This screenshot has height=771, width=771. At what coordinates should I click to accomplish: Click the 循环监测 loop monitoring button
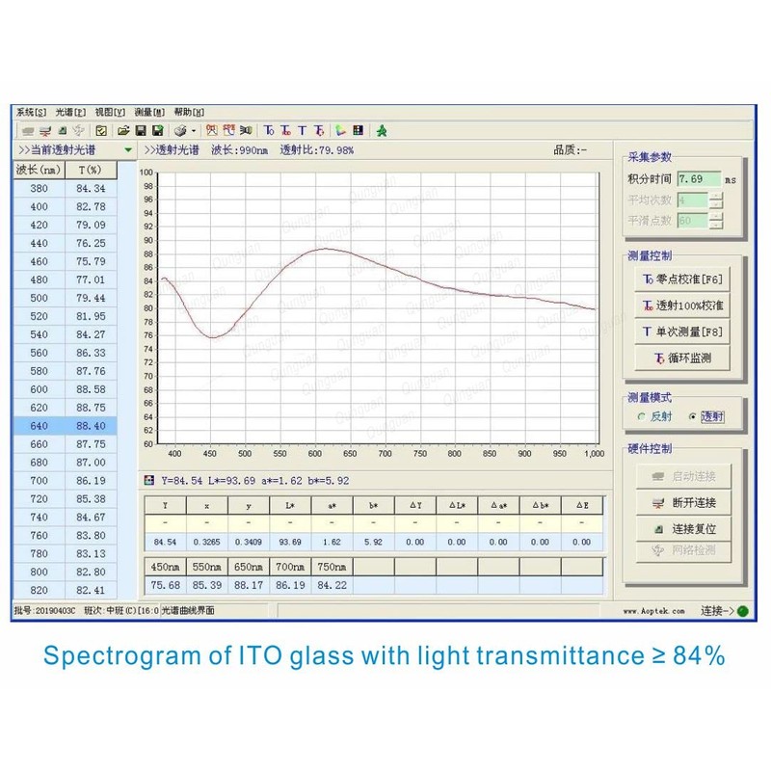point(683,359)
